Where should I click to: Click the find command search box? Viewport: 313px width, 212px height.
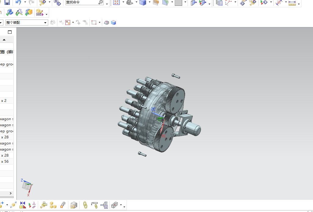pos(85,2)
